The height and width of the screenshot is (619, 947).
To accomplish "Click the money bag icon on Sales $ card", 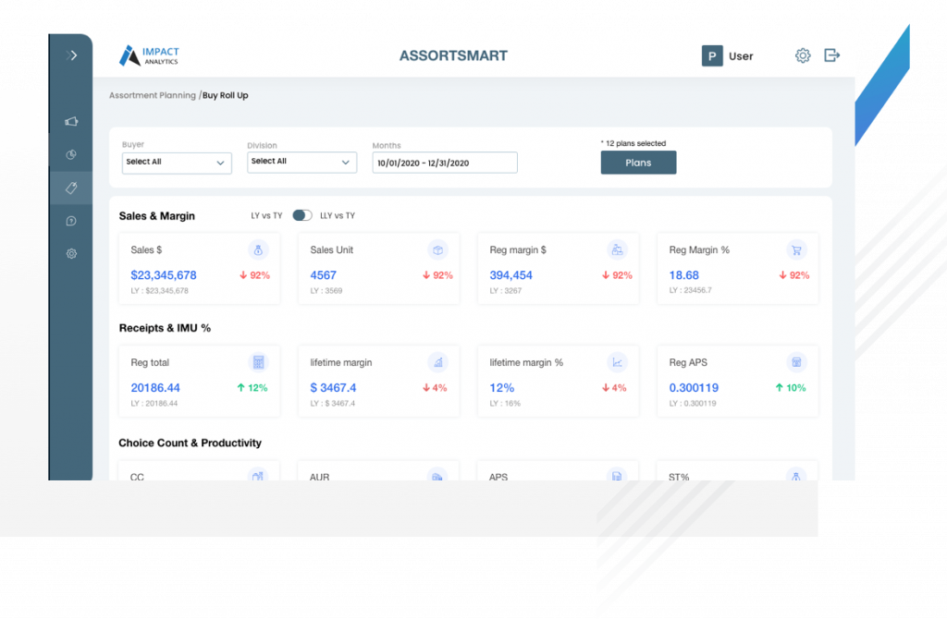I will click(x=258, y=249).
